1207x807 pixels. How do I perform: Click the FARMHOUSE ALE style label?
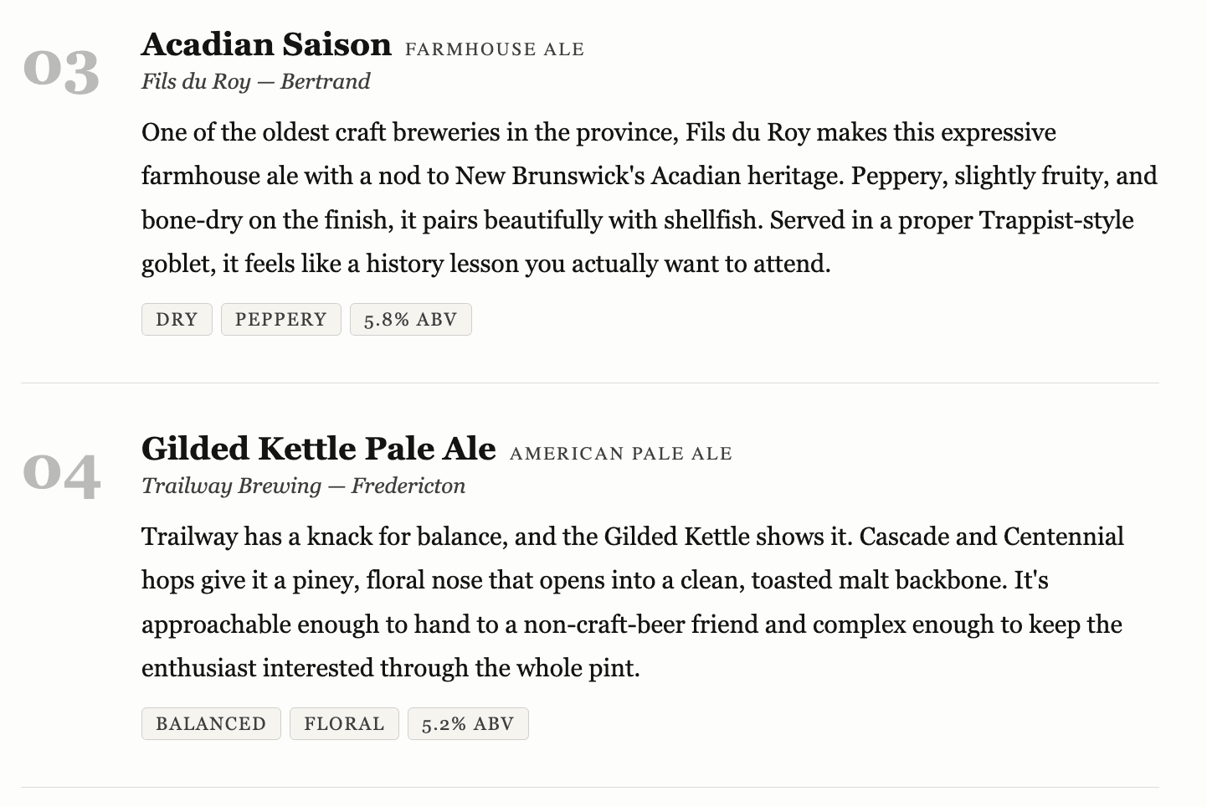(x=494, y=49)
